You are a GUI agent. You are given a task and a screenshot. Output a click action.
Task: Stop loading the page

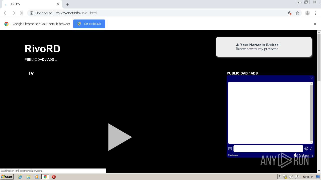click(x=22, y=13)
